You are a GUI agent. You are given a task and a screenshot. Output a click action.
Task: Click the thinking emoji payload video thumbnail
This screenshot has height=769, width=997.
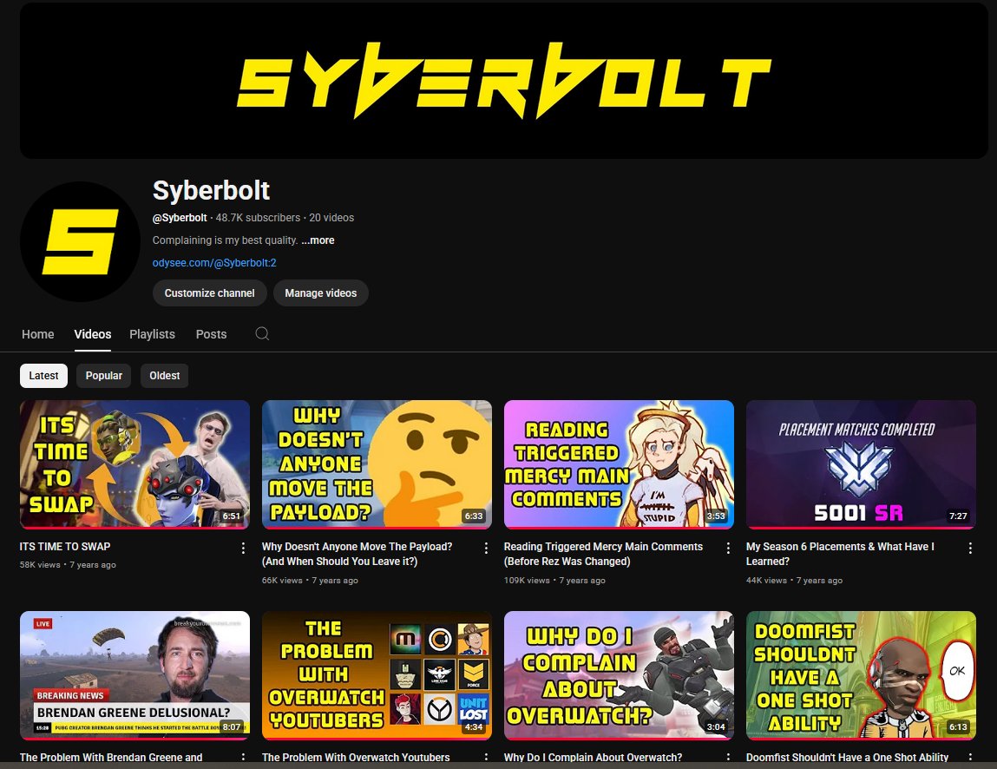377,464
